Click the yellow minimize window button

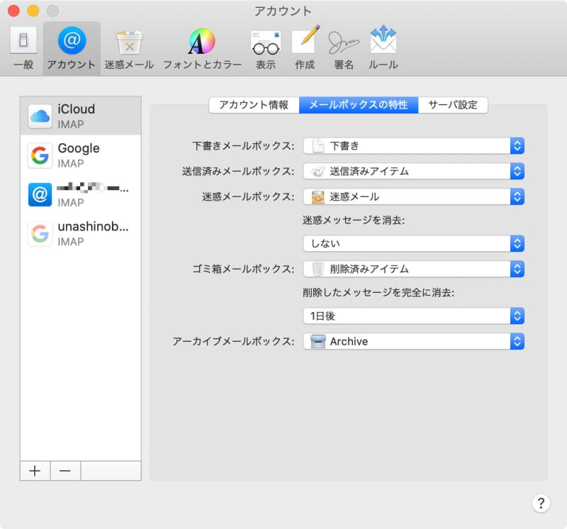click(33, 11)
